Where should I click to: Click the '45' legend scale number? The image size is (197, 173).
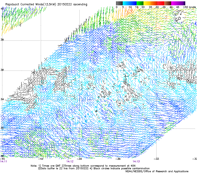point(178,7)
